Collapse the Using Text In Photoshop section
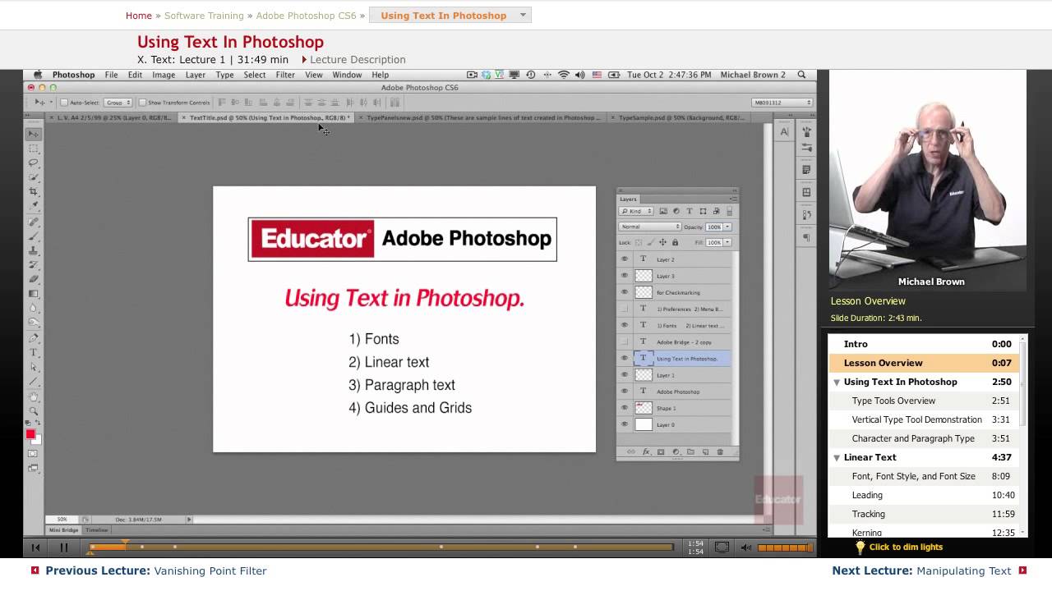This screenshot has width=1052, height=591. tap(837, 382)
